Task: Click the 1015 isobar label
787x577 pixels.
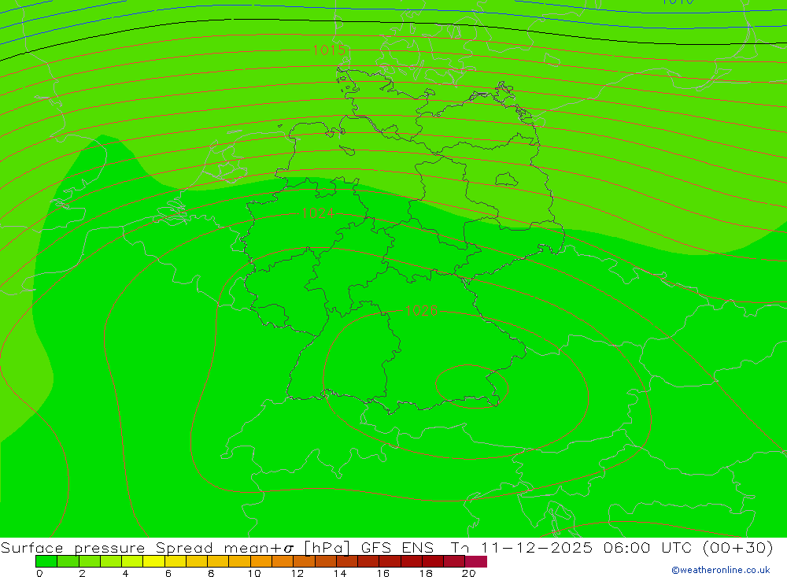Action: pos(329,50)
